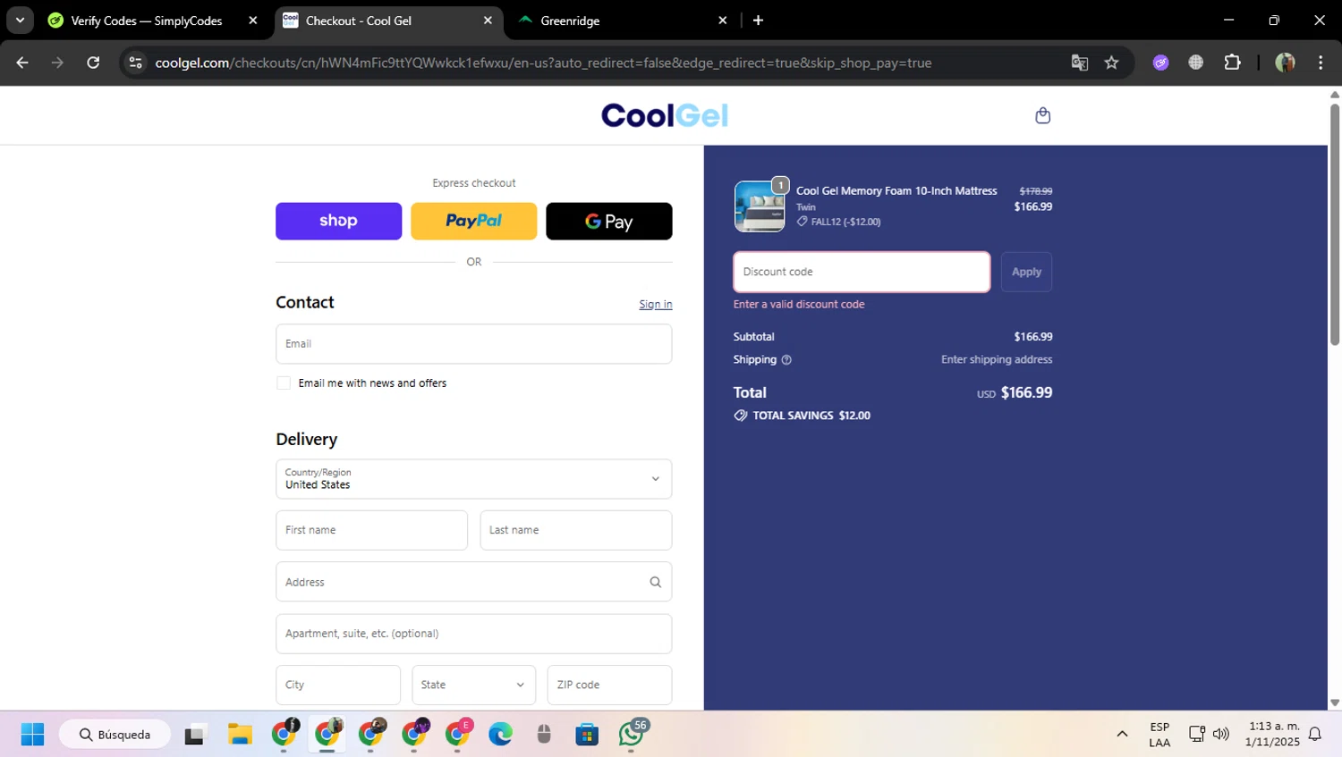The width and height of the screenshot is (1342, 757).
Task: Open the volume control in system tray
Action: point(1221,735)
